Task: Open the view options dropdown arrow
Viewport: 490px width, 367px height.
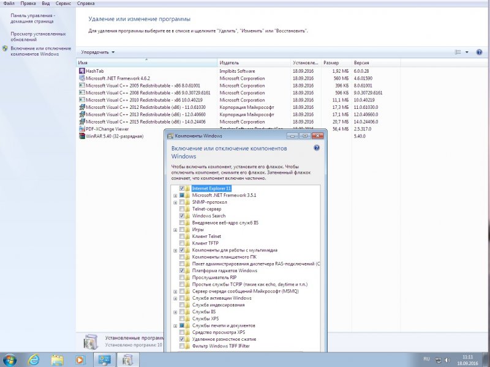Action: [467, 52]
